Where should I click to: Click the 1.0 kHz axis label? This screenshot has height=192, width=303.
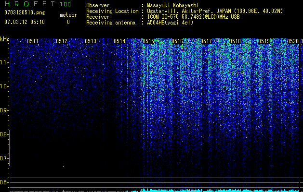[x=3, y=86]
